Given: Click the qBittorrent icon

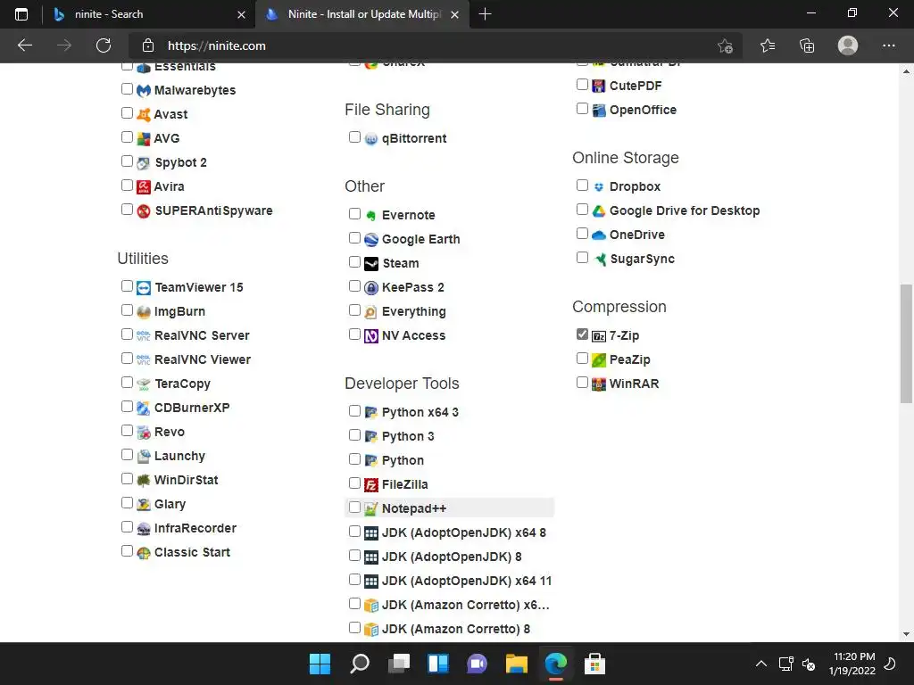Looking at the screenshot, I should tap(371, 138).
